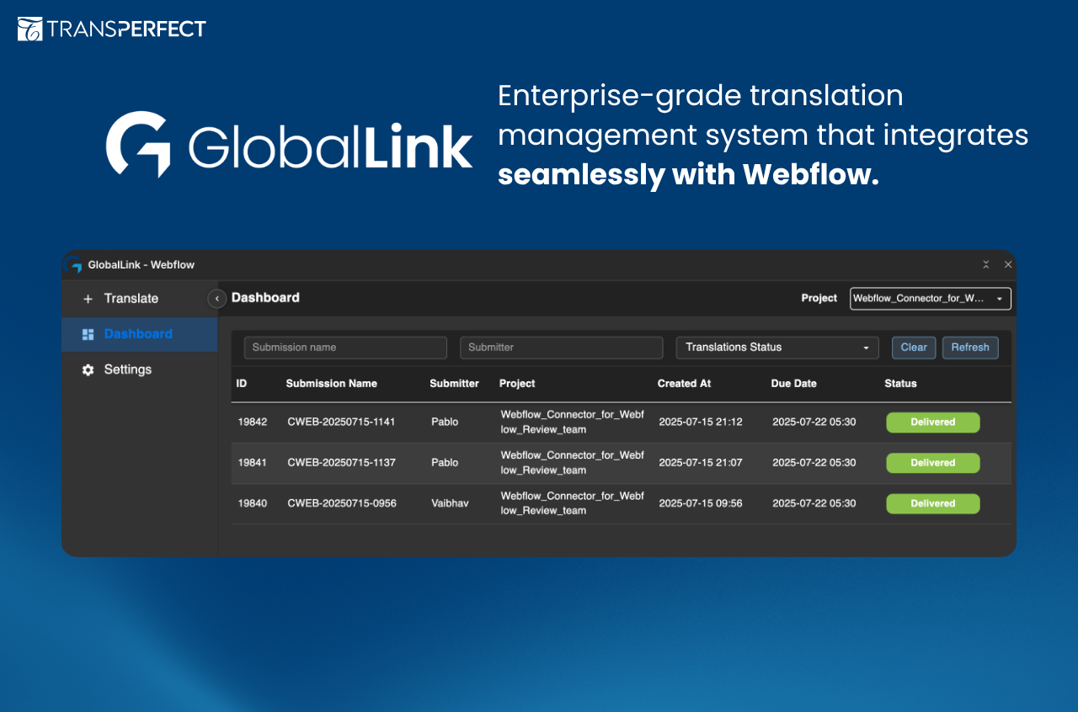Click the Status column header
Screen dimensions: 1078x712
coord(900,384)
